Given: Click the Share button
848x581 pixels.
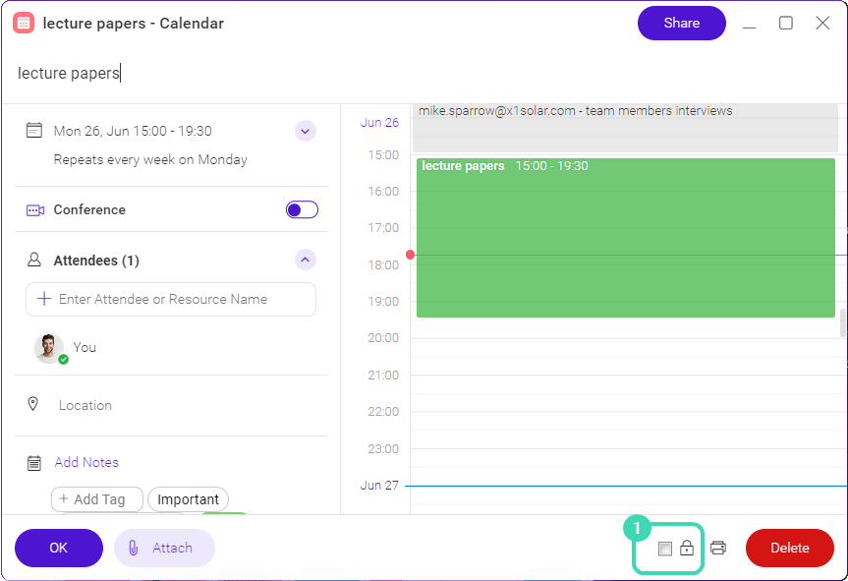Looking at the screenshot, I should click(x=681, y=24).
